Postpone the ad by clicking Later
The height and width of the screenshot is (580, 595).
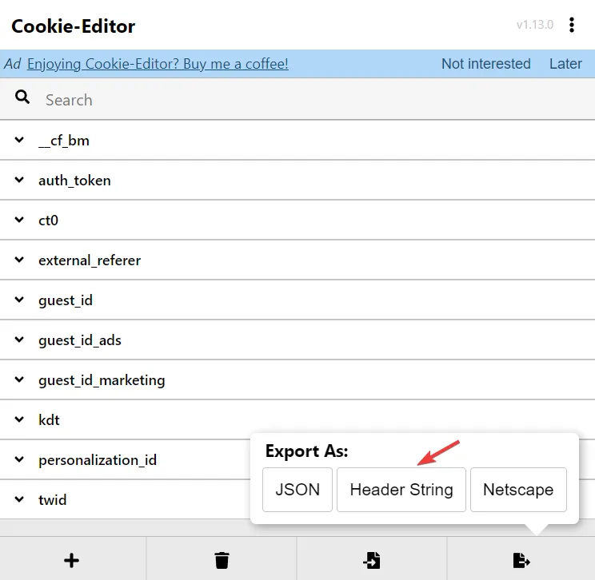pyautogui.click(x=565, y=64)
